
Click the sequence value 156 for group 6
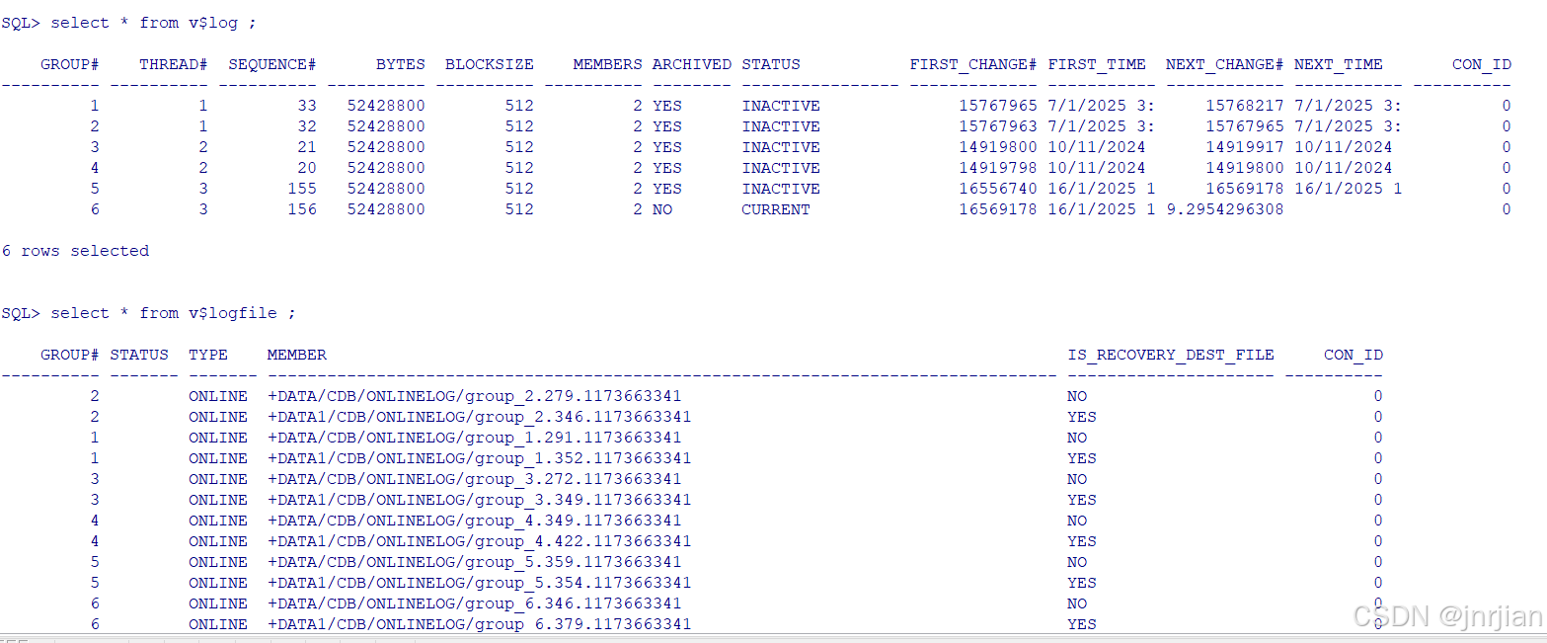301,208
